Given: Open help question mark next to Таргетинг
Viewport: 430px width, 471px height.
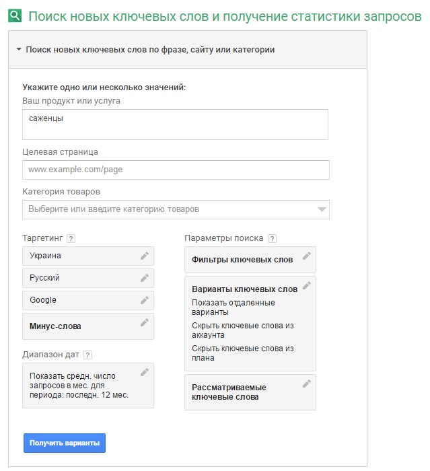Looking at the screenshot, I should point(71,238).
